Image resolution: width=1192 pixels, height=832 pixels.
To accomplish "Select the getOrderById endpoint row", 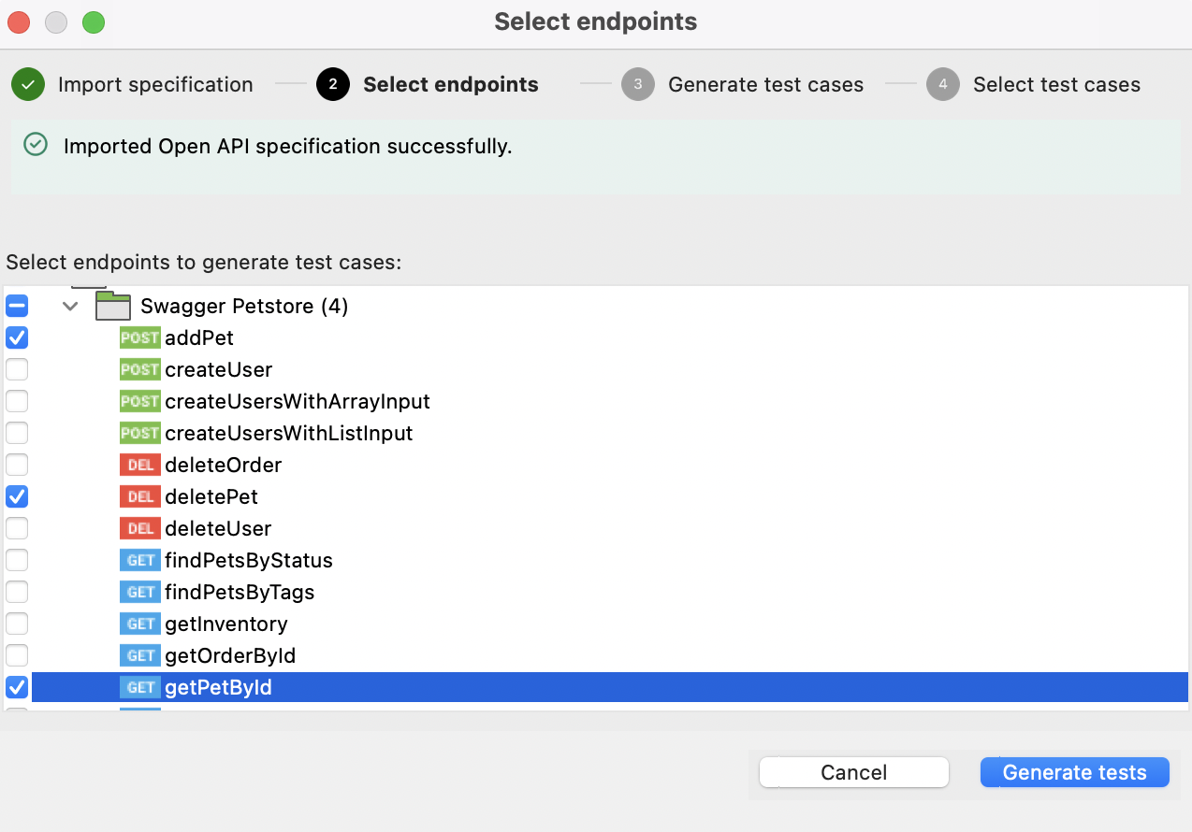I will click(230, 655).
